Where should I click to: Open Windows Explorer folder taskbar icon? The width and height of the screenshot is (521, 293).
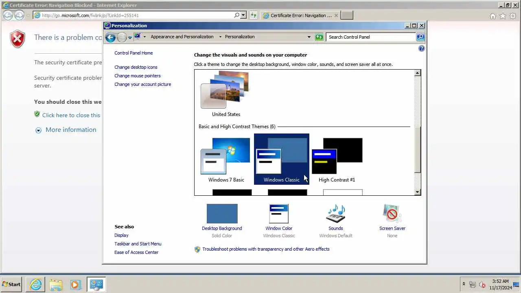[x=56, y=284]
